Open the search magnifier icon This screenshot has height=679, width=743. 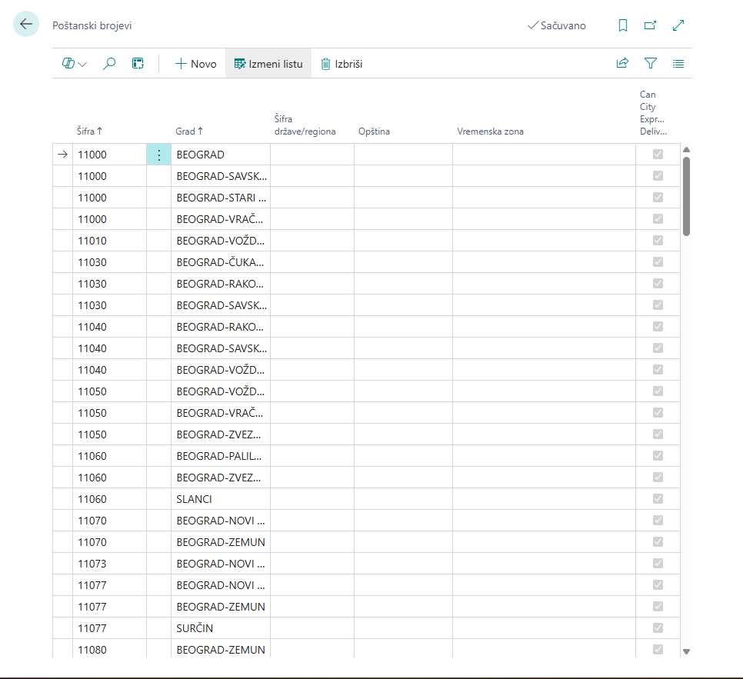pyautogui.click(x=109, y=64)
